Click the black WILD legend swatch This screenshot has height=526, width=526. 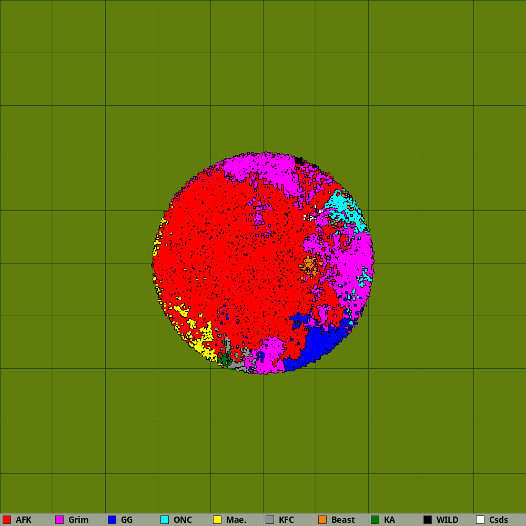click(428, 520)
